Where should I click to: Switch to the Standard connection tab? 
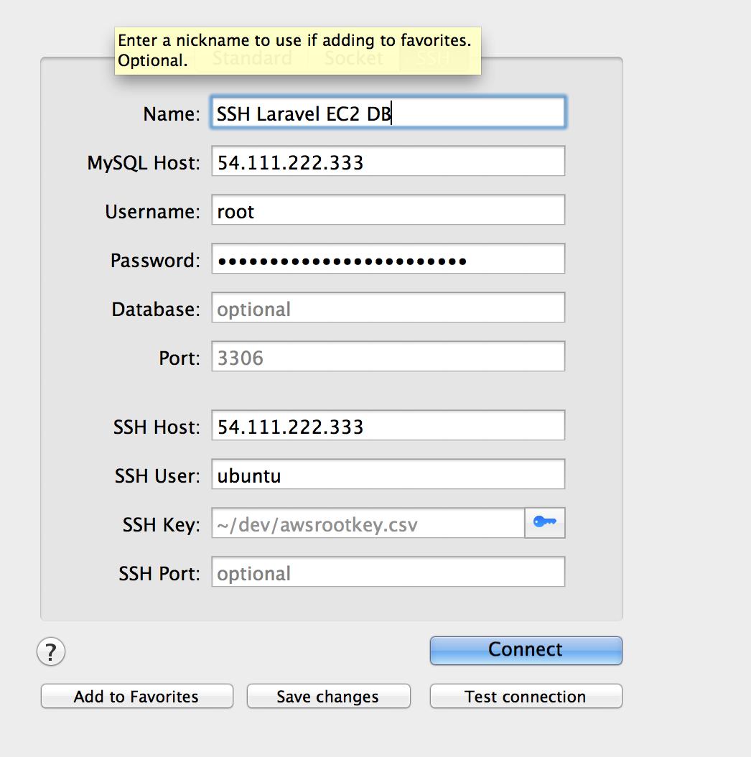pos(252,58)
